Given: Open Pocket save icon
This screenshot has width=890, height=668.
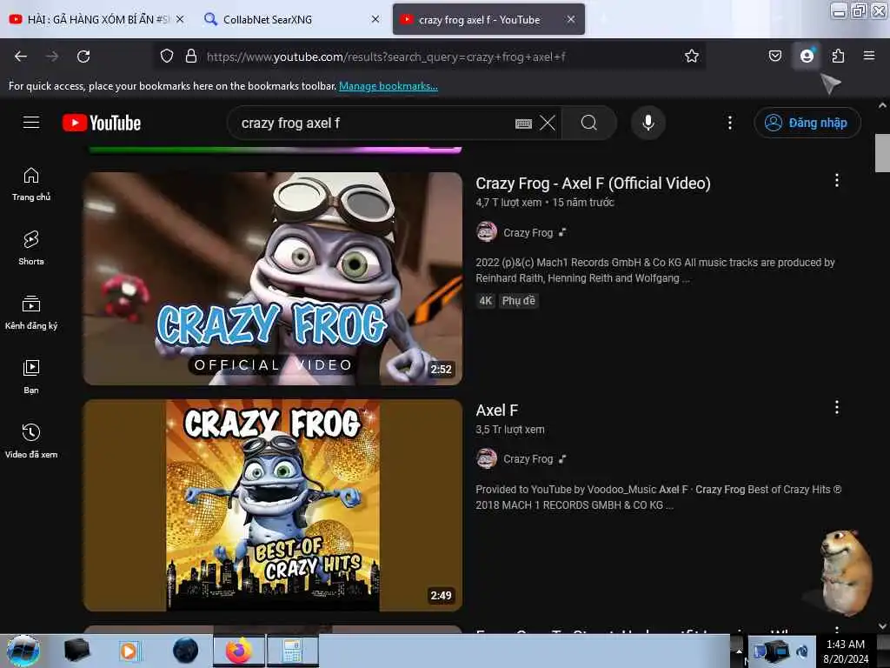Looking at the screenshot, I should 774,57.
